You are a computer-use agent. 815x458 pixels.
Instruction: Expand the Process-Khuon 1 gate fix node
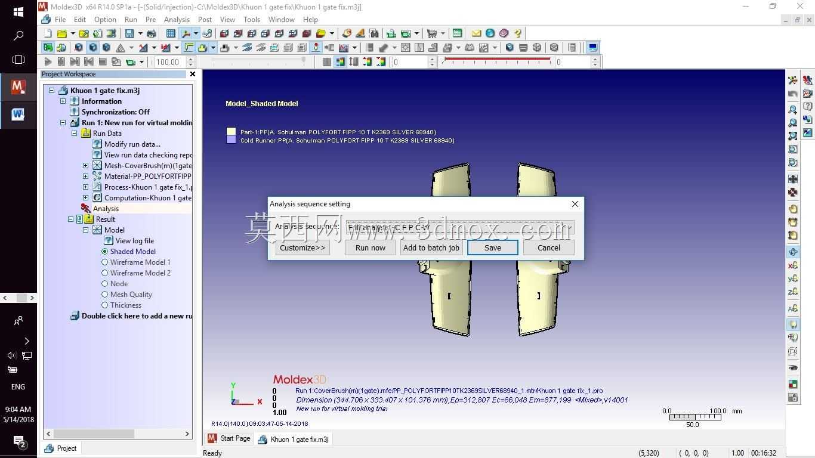pos(85,187)
